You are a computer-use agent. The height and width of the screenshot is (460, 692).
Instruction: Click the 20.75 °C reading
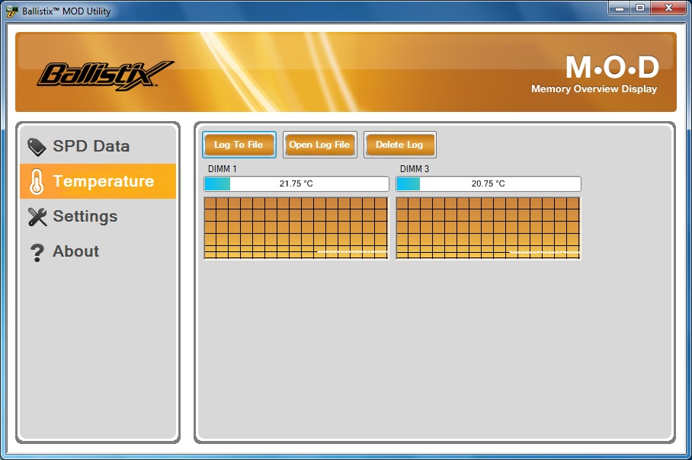488,184
